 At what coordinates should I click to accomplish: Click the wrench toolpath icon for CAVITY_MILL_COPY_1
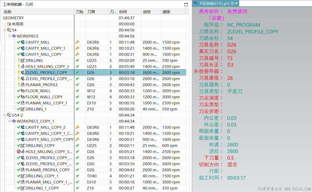pyautogui.click(x=77, y=48)
